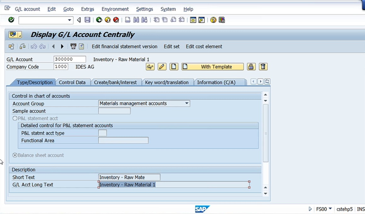Click the Edit set button
Screen dimensions: 365x214
(171, 47)
